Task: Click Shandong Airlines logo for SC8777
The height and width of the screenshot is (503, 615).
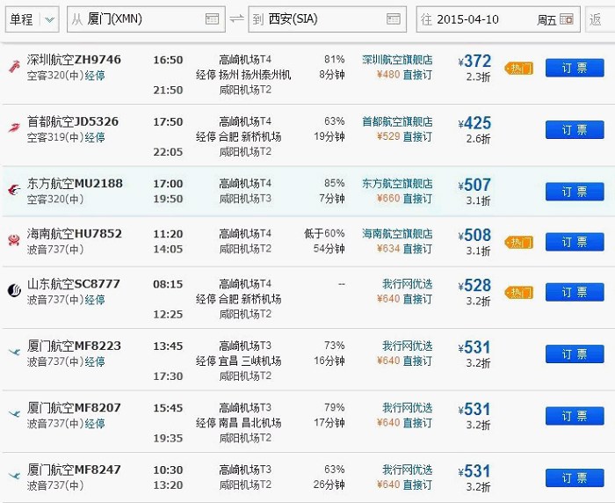Action: pos(14,290)
